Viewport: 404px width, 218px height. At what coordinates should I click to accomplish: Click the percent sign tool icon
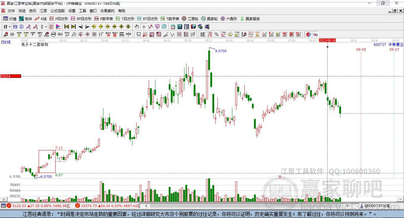(217, 35)
